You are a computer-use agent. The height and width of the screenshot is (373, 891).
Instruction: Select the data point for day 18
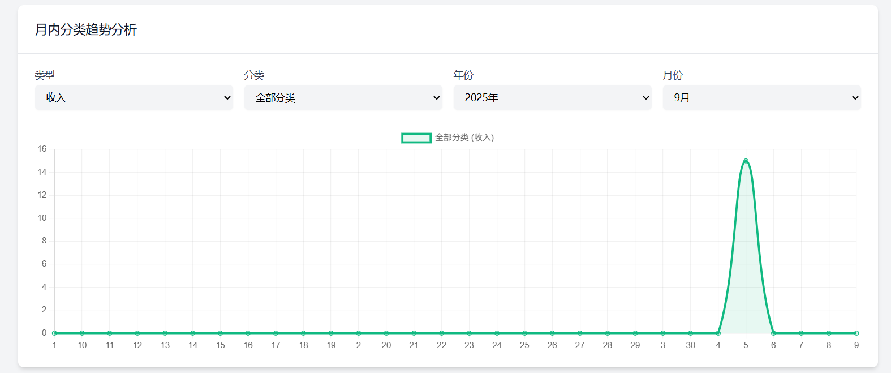(x=303, y=333)
